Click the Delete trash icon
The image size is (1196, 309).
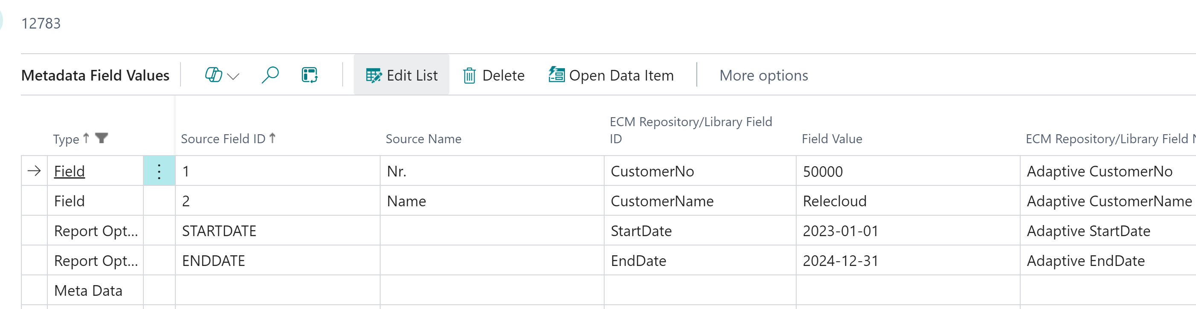(469, 75)
